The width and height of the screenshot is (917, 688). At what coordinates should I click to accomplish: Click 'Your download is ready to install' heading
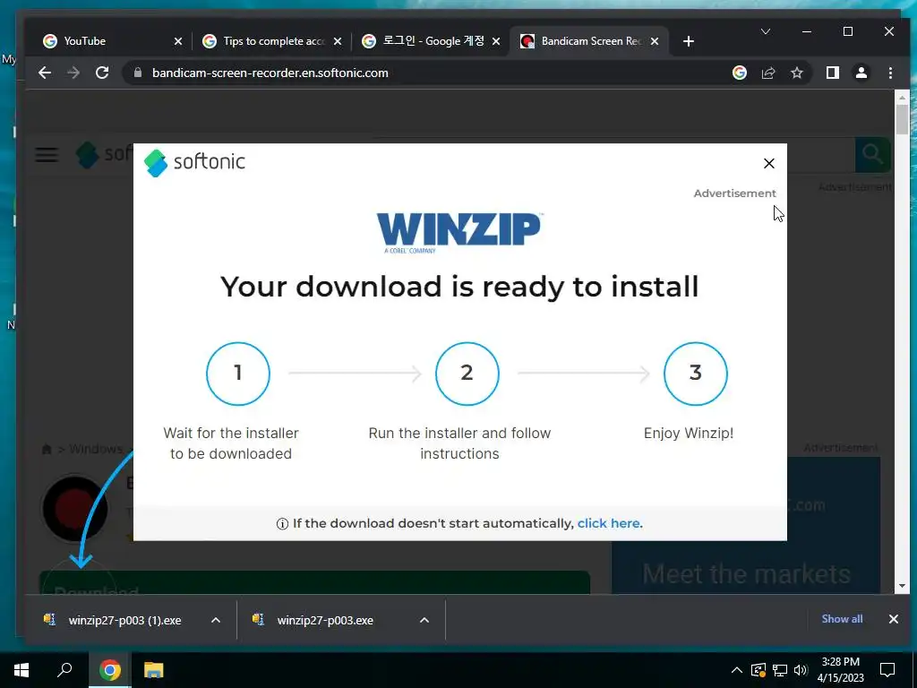click(459, 287)
